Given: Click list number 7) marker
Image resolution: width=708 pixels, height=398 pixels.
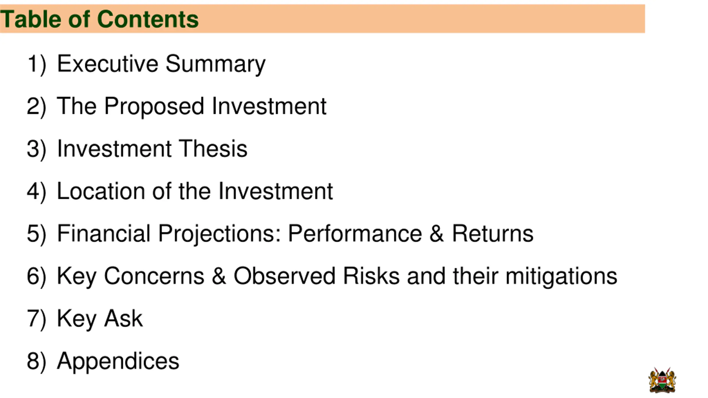Looking at the screenshot, I should [37, 319].
